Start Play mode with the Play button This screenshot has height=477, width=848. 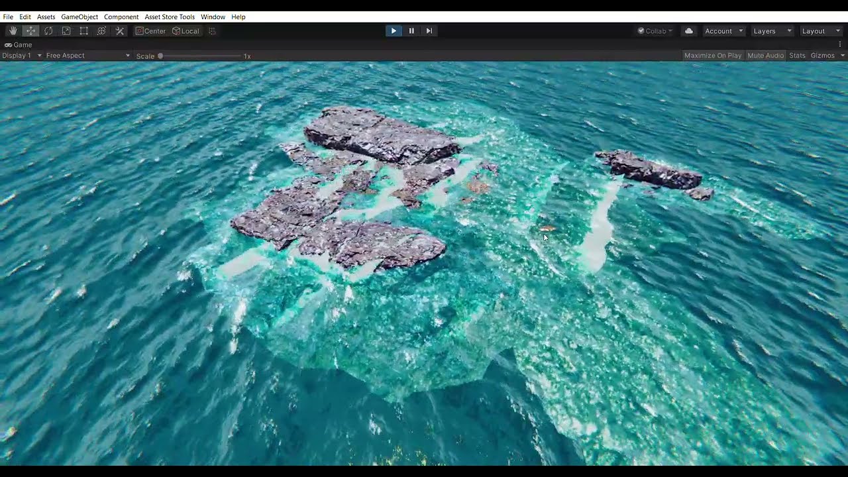point(394,31)
